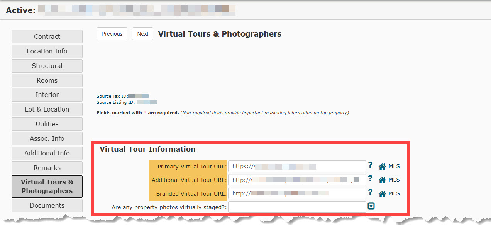Open the Utilities tab

pos(47,124)
